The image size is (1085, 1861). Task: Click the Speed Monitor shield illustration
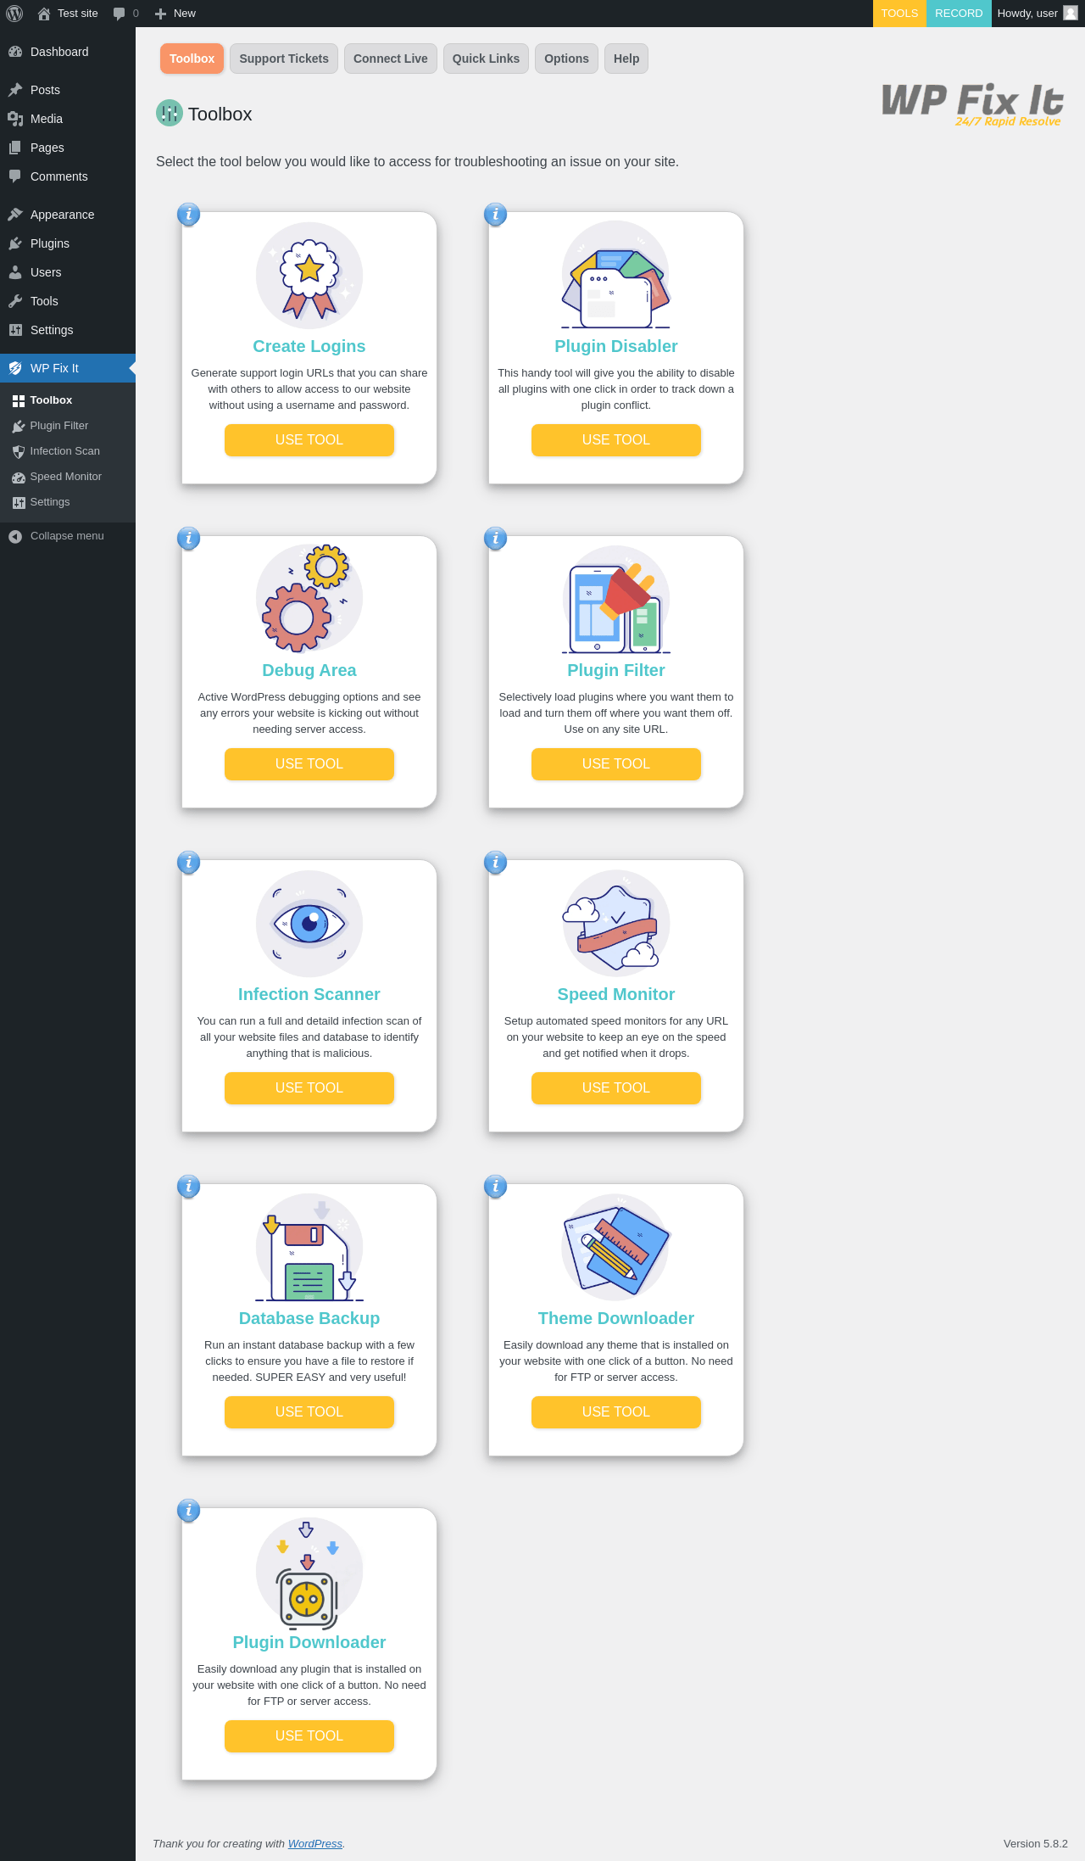pyautogui.click(x=616, y=924)
